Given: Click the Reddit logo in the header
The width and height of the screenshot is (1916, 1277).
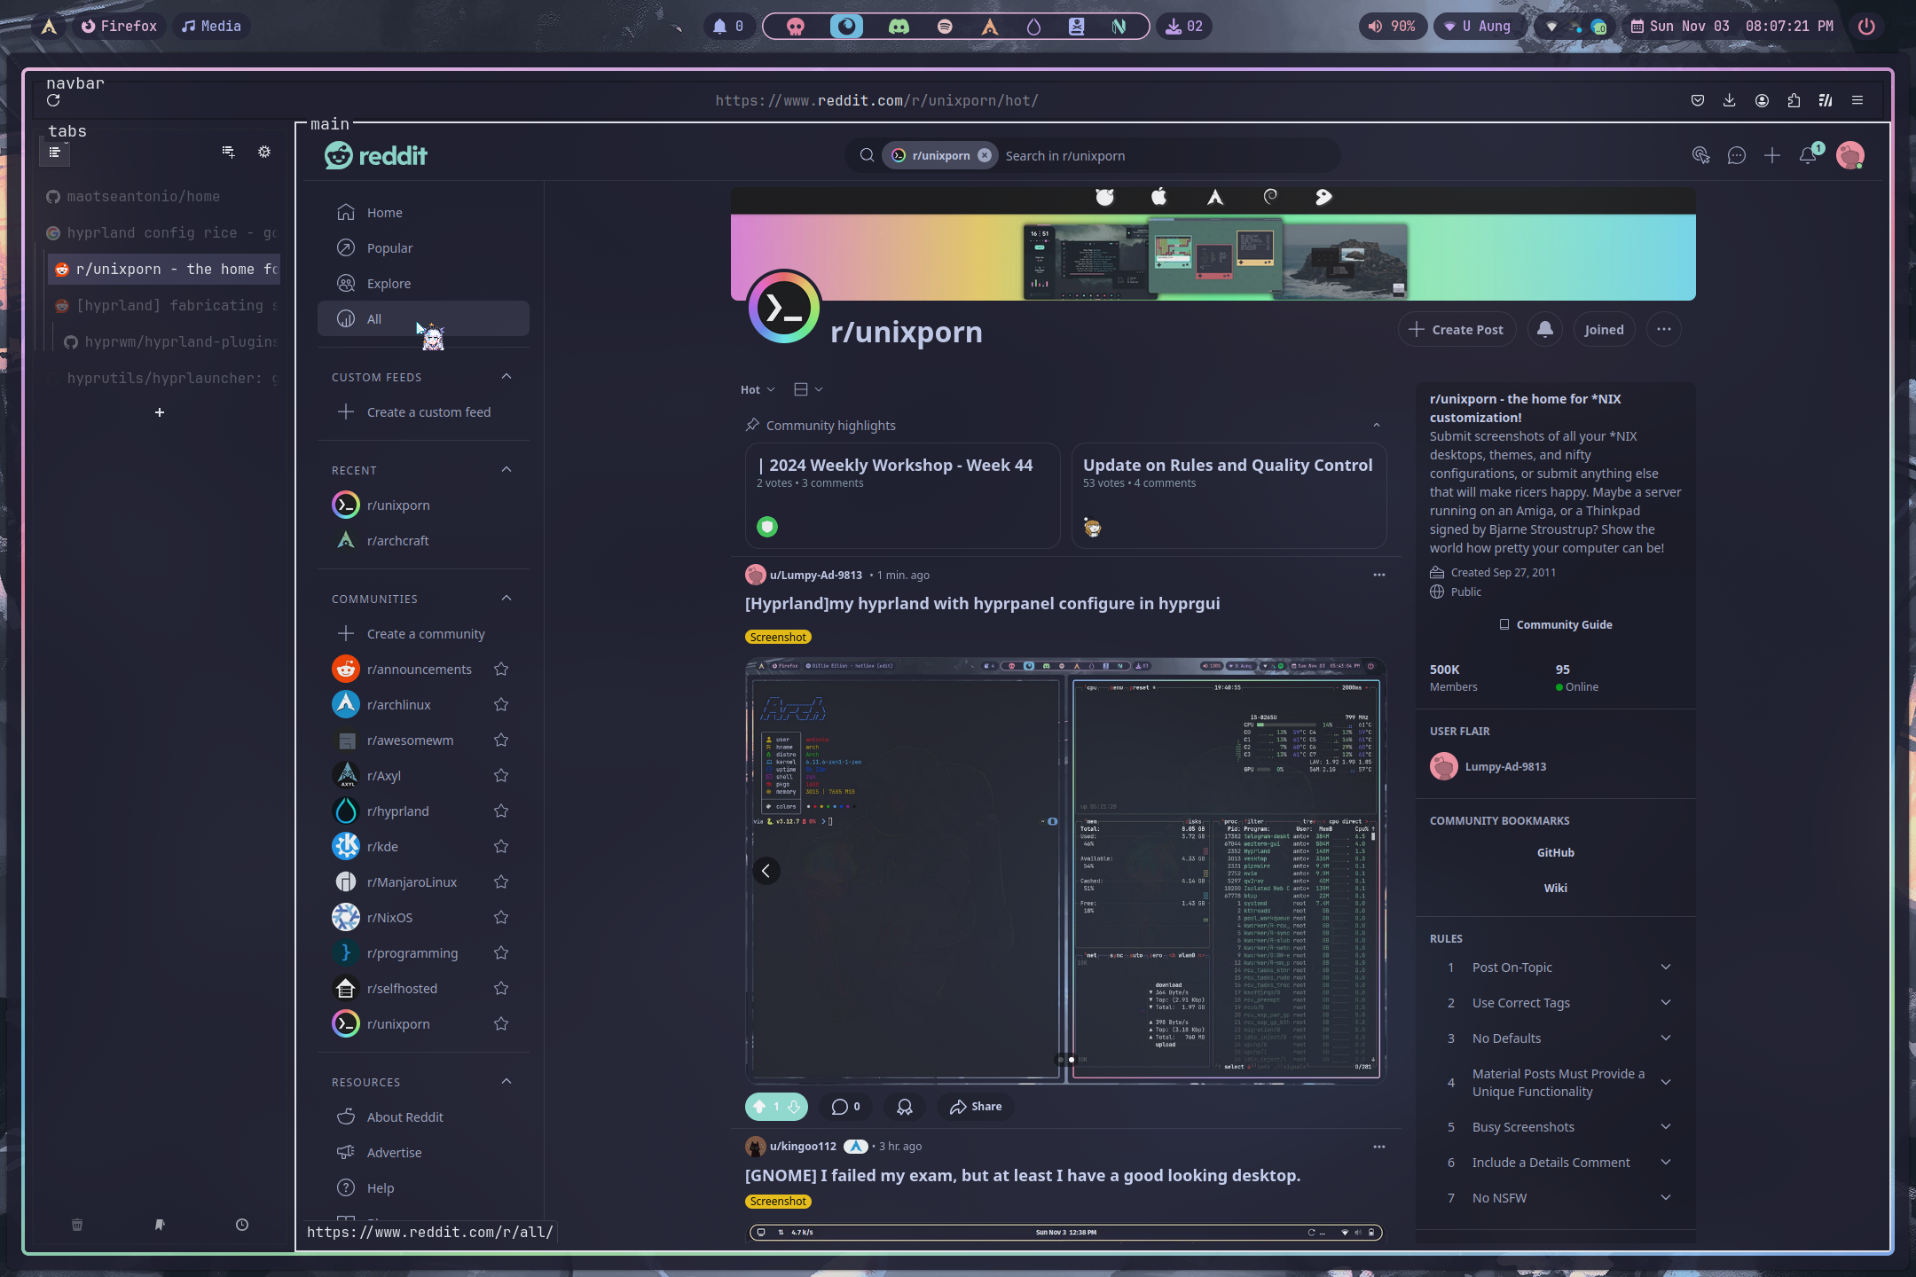Looking at the screenshot, I should click(x=375, y=155).
